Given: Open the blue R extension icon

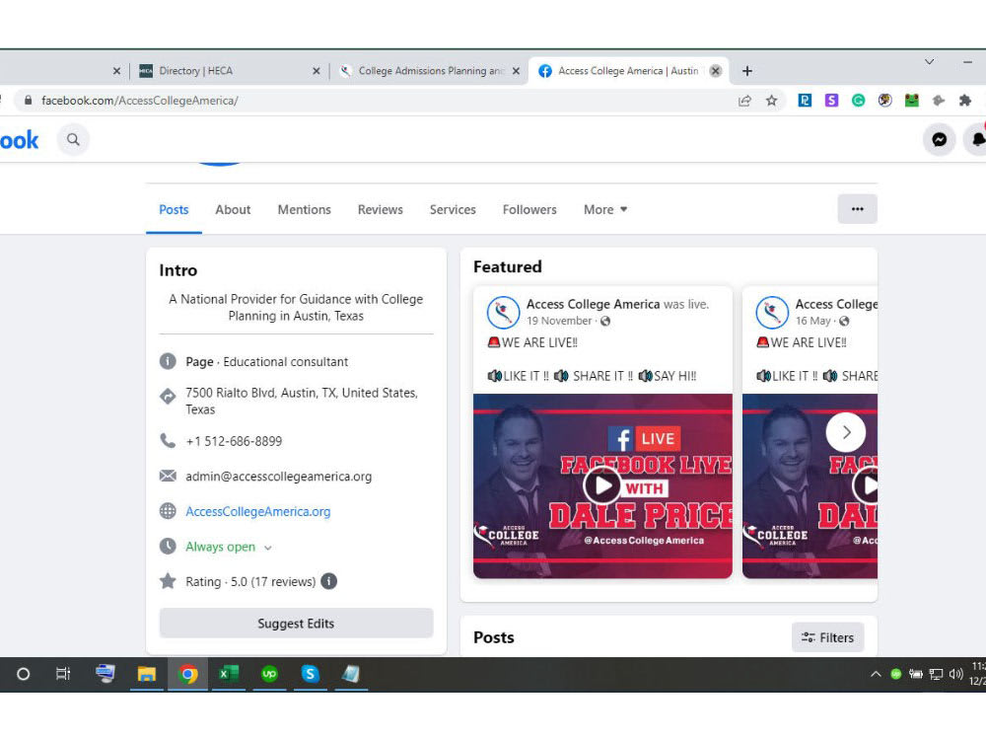Looking at the screenshot, I should pos(805,100).
